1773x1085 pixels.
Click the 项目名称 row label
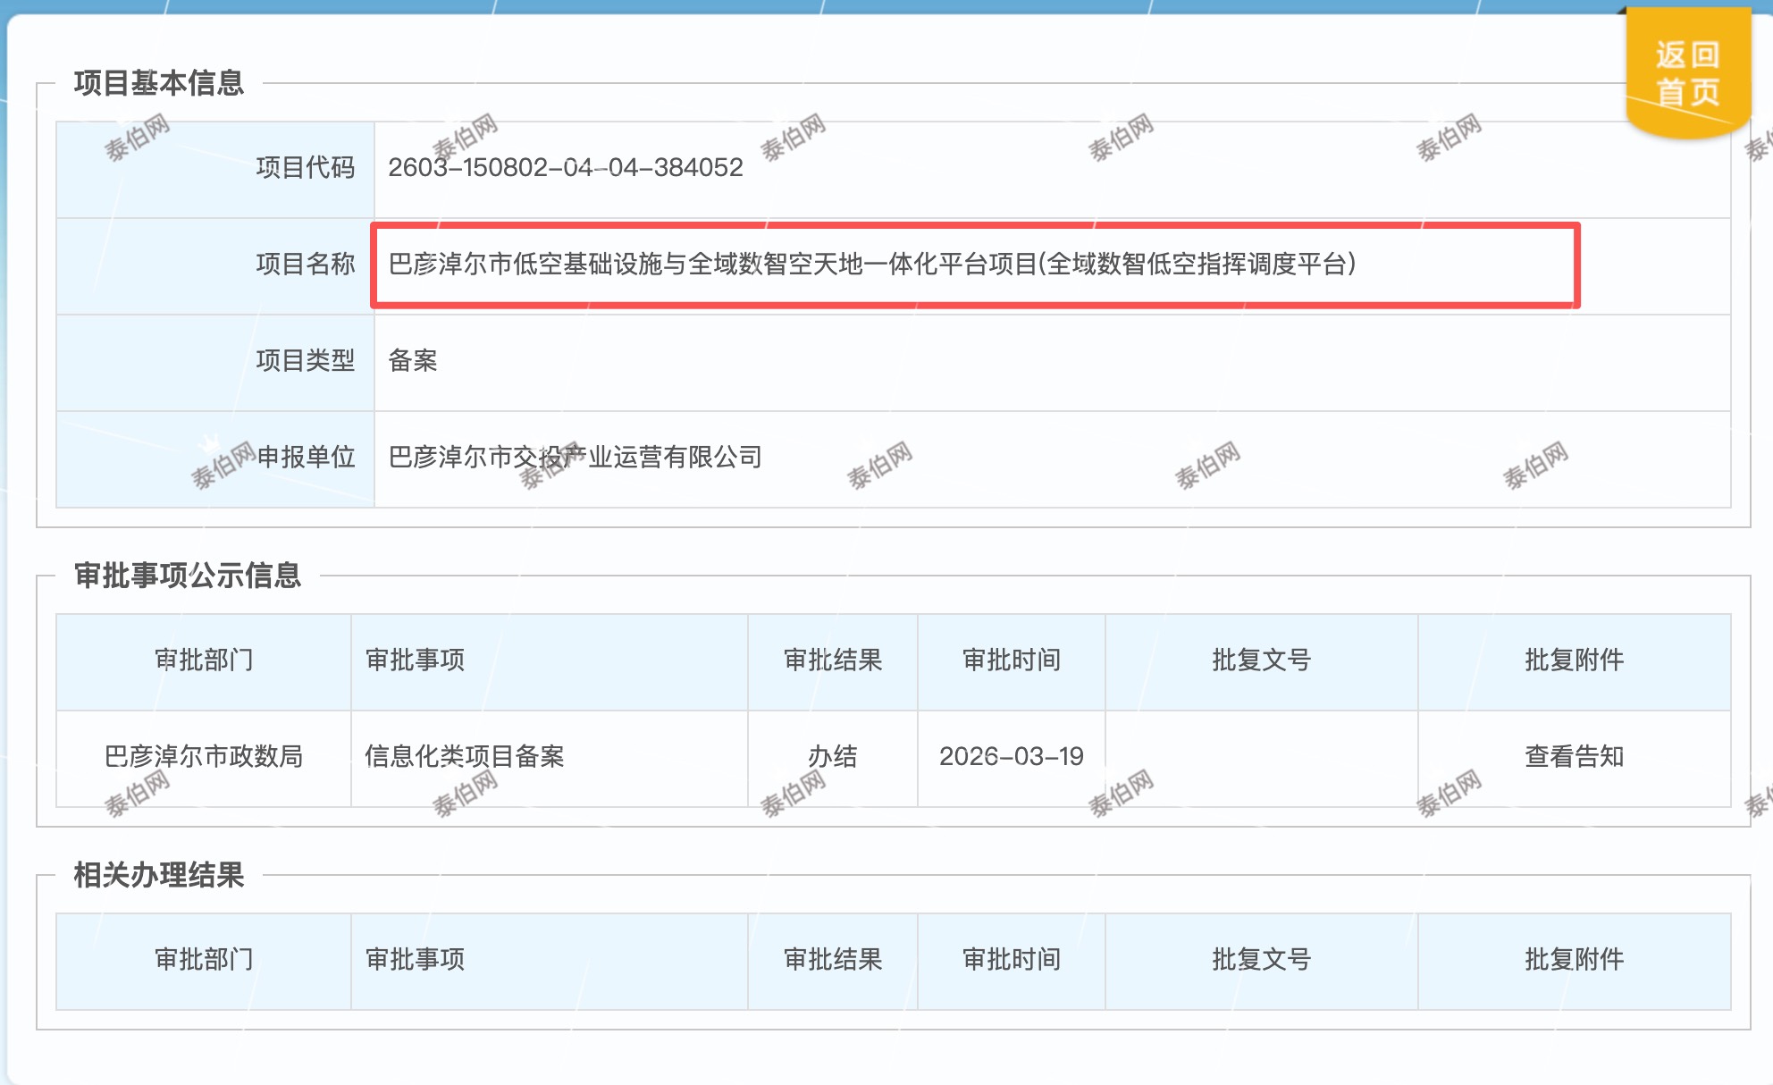click(305, 265)
